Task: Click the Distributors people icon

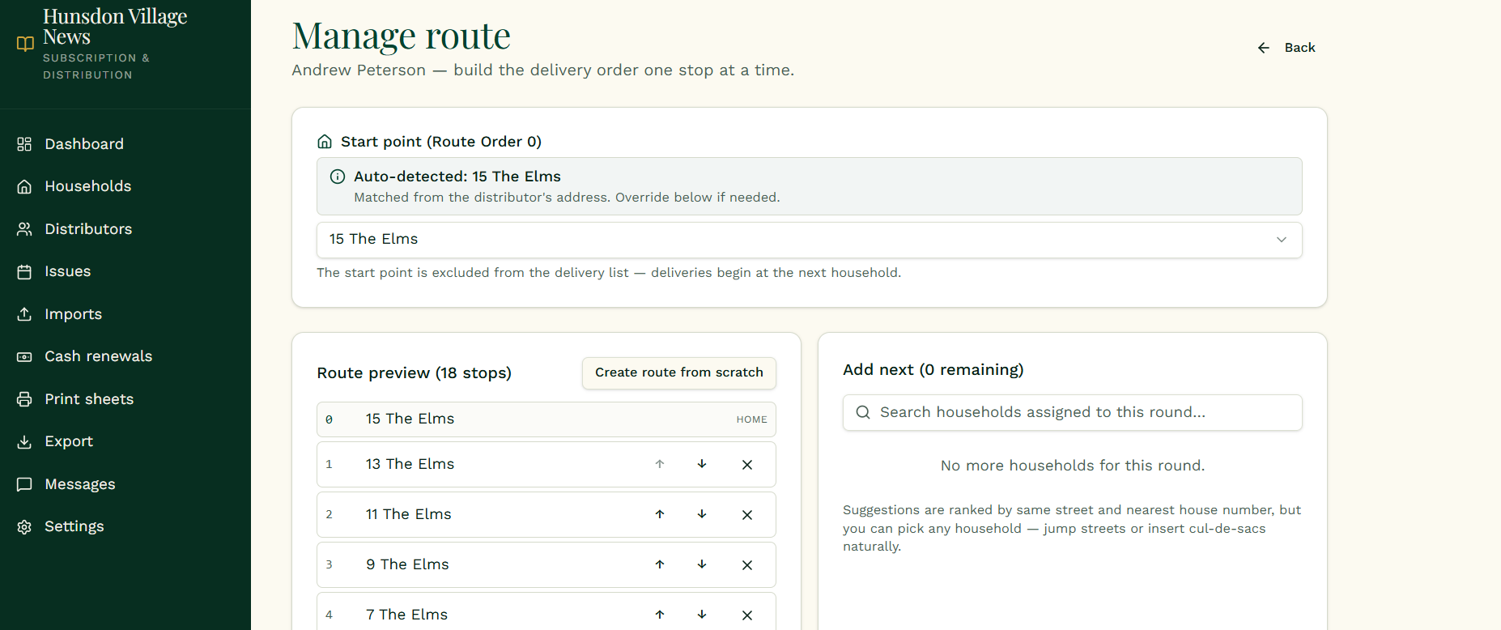Action: [24, 229]
